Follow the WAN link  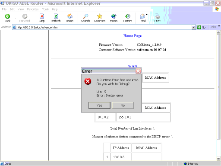pos(133,66)
